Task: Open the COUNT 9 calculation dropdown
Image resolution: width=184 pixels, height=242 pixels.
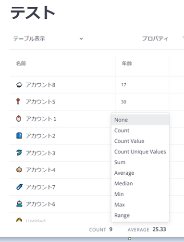Action: tap(101, 229)
